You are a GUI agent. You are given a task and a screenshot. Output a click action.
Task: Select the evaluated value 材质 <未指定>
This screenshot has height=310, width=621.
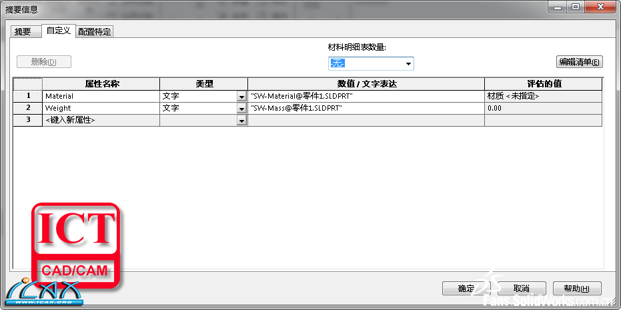[x=543, y=96]
